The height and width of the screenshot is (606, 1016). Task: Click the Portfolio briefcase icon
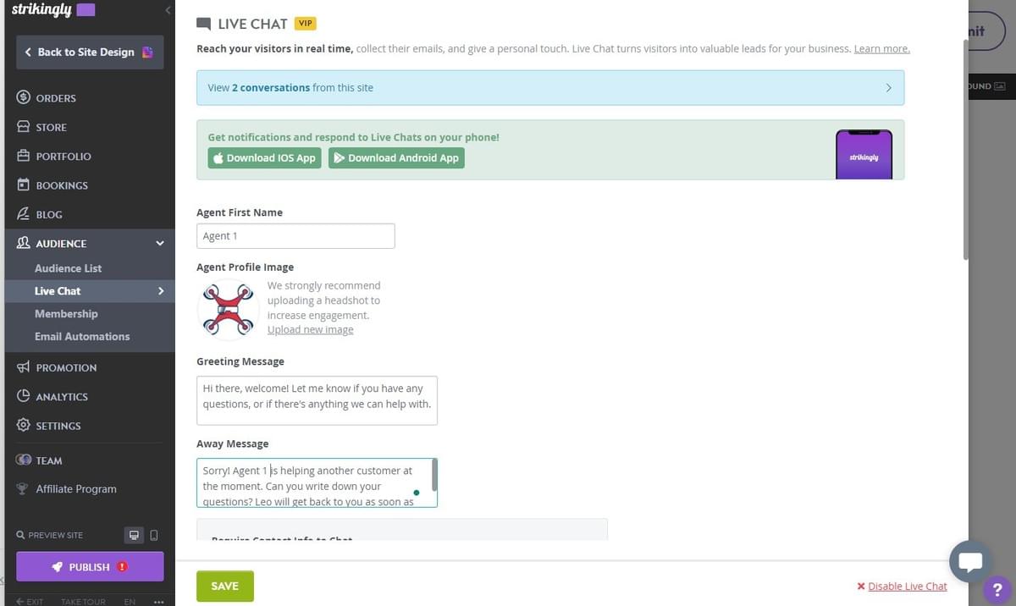pos(24,156)
